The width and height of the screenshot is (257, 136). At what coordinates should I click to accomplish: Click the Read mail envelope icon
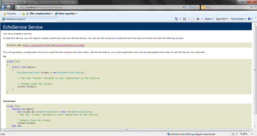(x=192, y=19)
